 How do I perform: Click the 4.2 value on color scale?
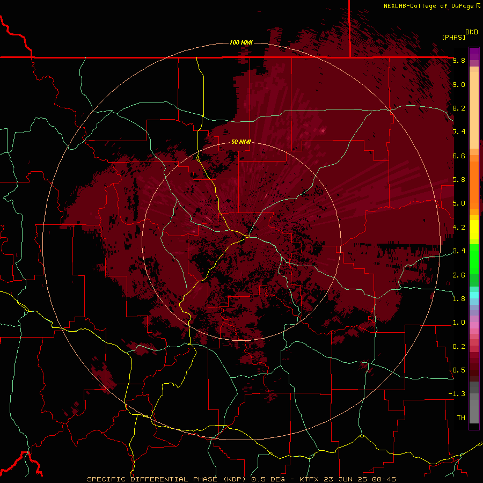pyautogui.click(x=459, y=228)
